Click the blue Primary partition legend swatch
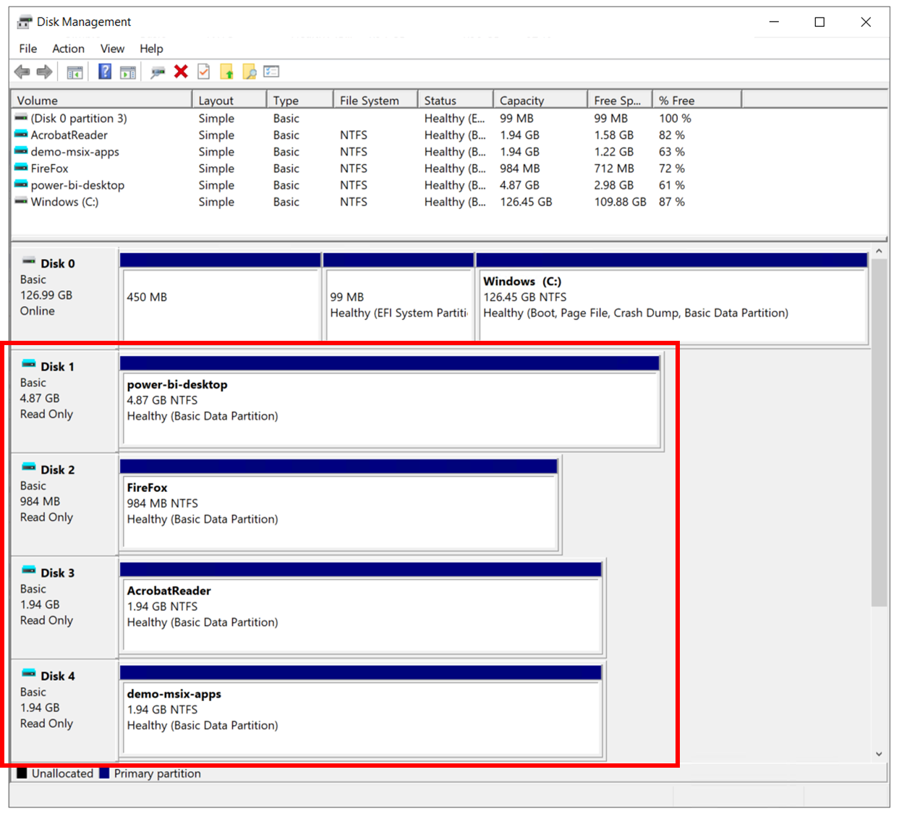Image resolution: width=899 pixels, height=814 pixels. tap(104, 773)
